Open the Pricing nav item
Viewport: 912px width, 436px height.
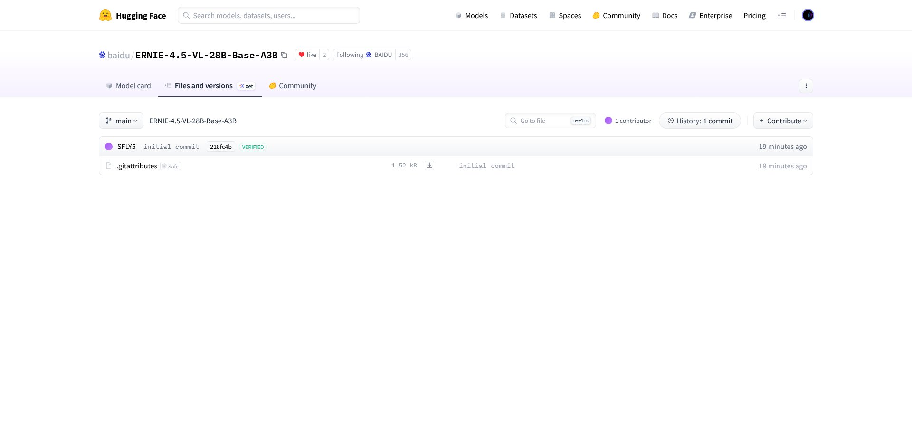click(x=754, y=15)
